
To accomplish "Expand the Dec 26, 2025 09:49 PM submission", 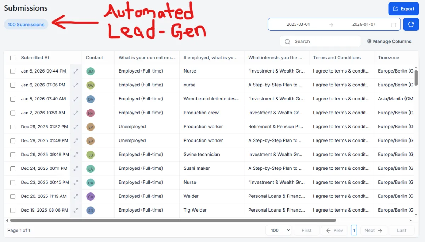I will [76, 155].
